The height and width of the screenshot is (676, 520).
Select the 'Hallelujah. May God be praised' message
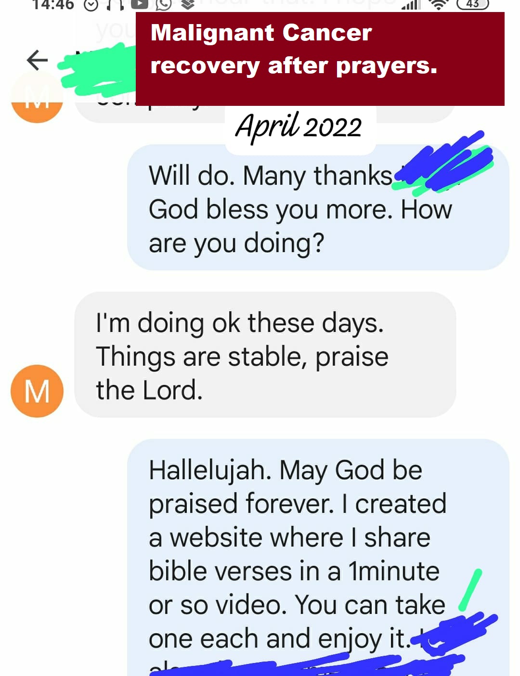tap(318, 557)
